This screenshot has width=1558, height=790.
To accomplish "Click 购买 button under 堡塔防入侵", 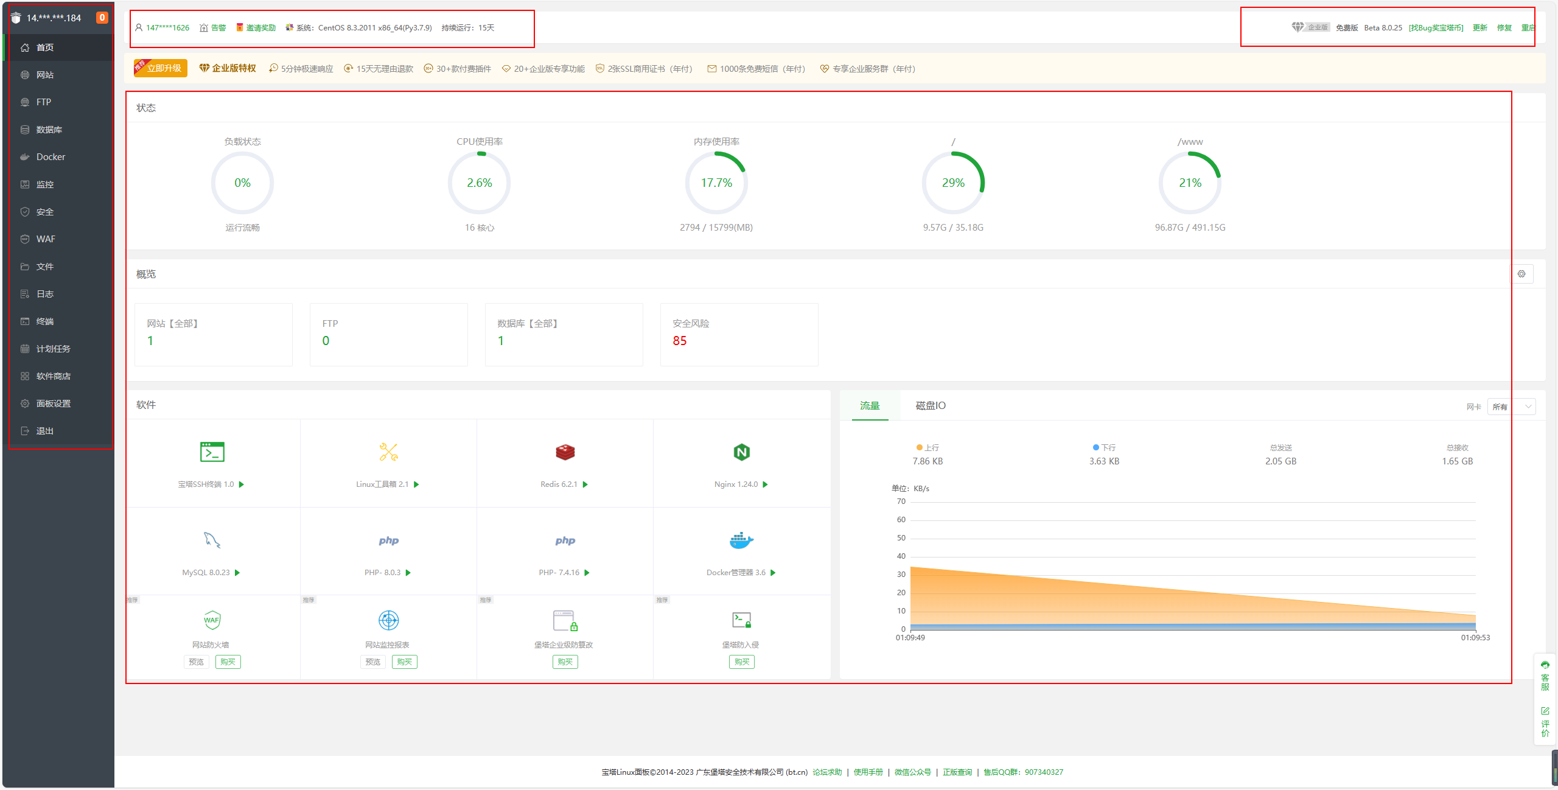I will [741, 662].
